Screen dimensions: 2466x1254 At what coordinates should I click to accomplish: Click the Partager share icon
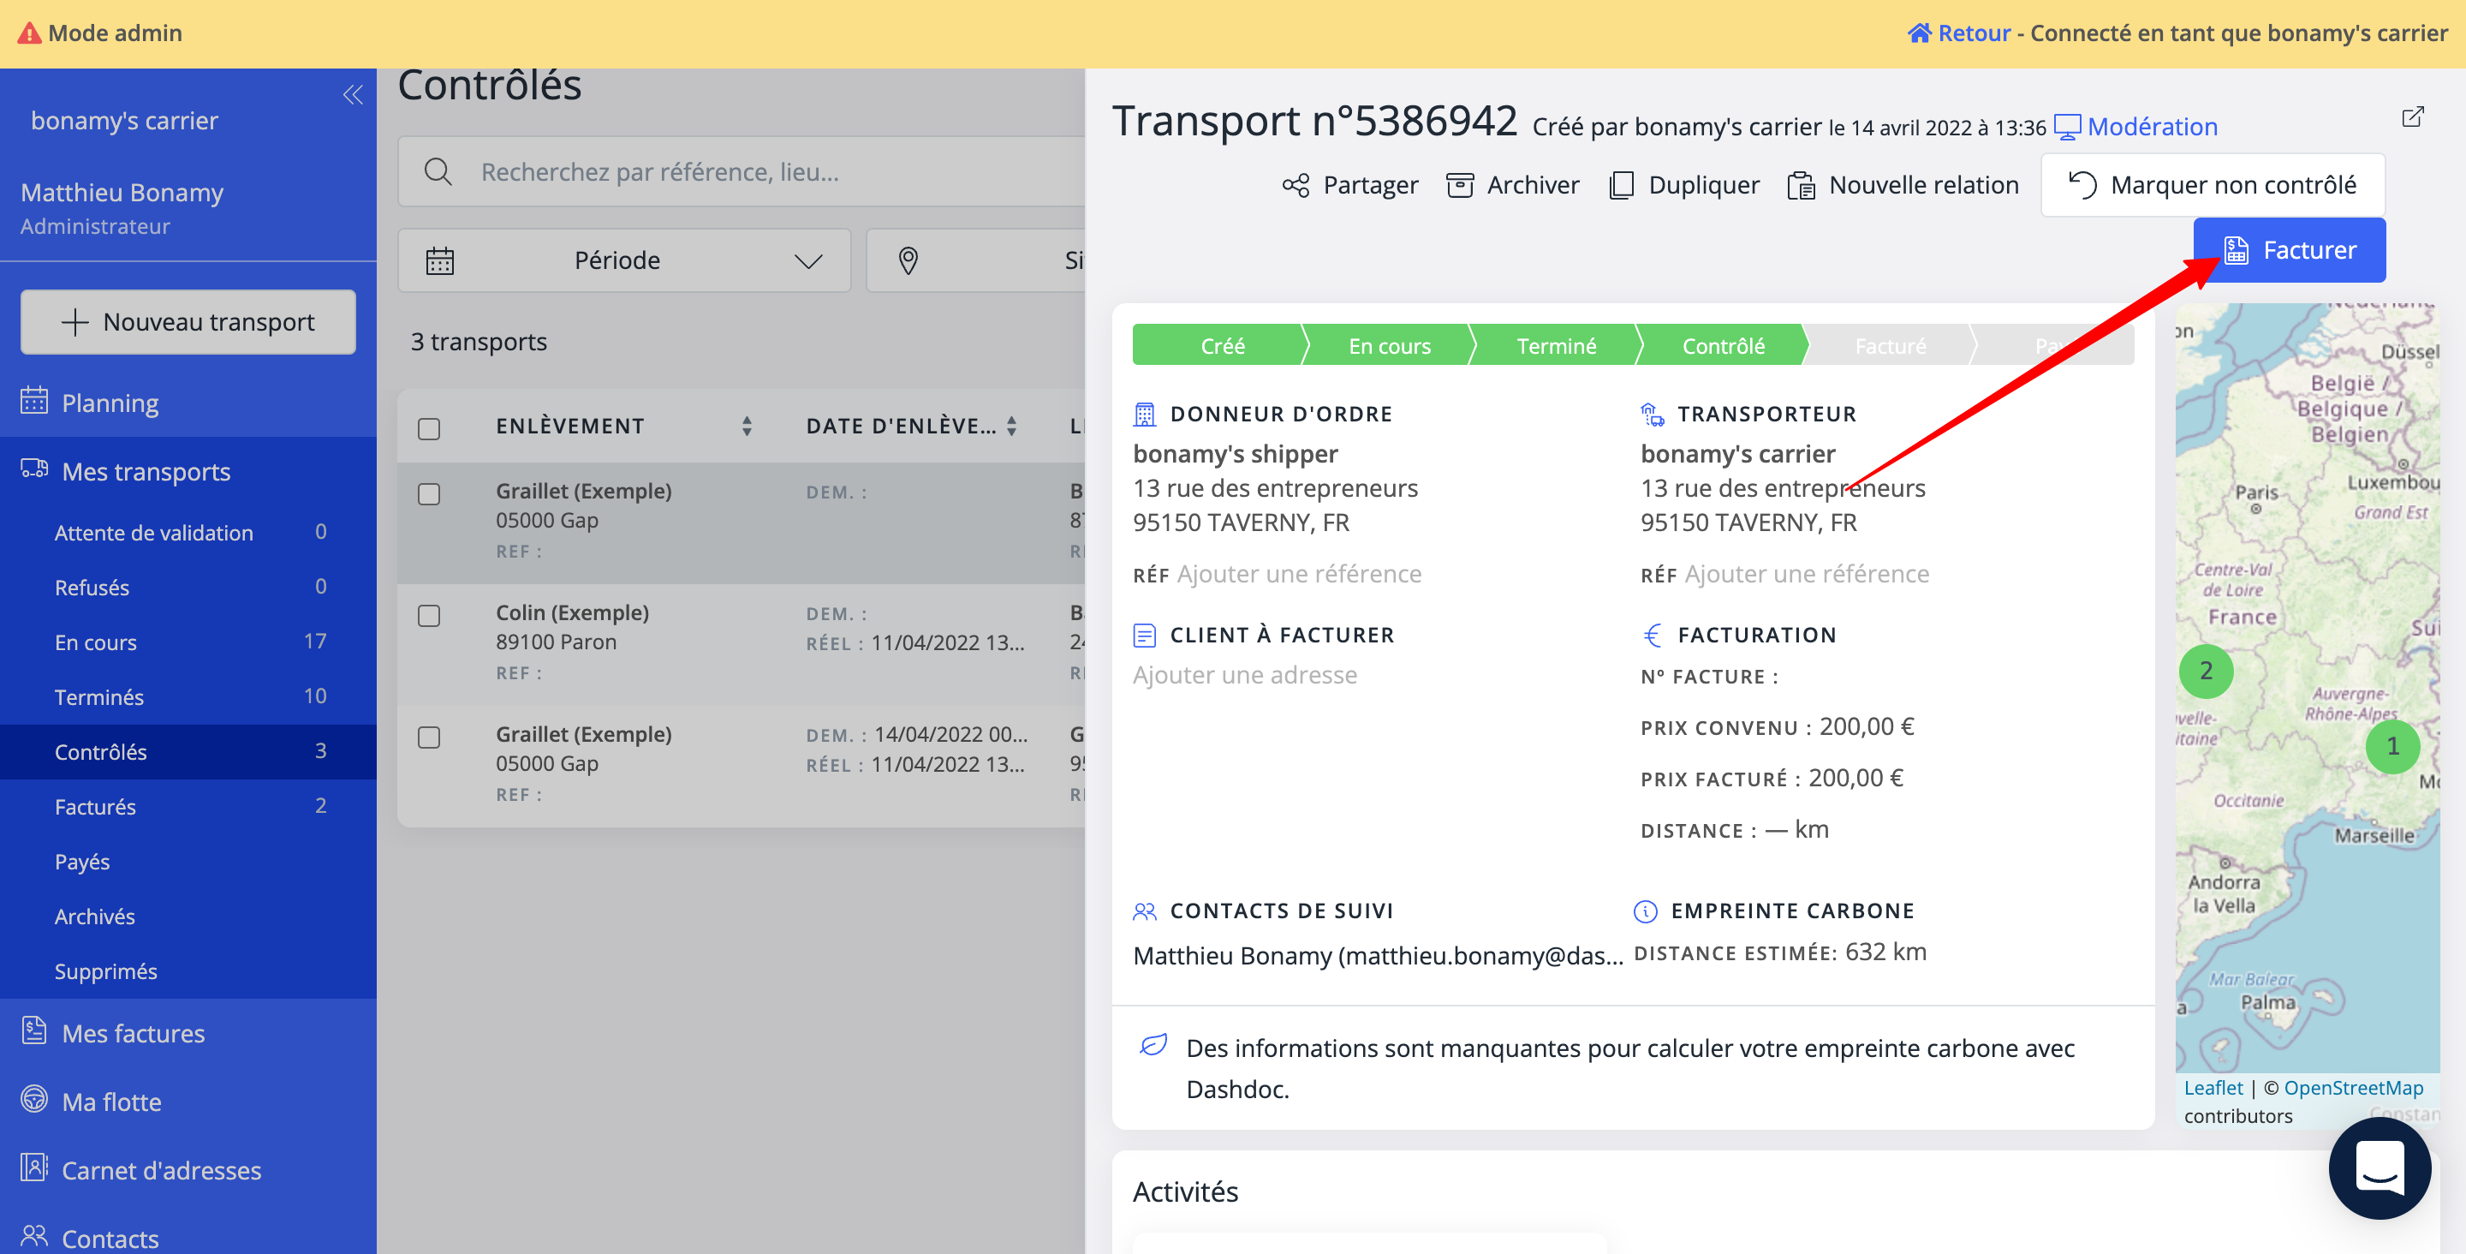click(1296, 185)
